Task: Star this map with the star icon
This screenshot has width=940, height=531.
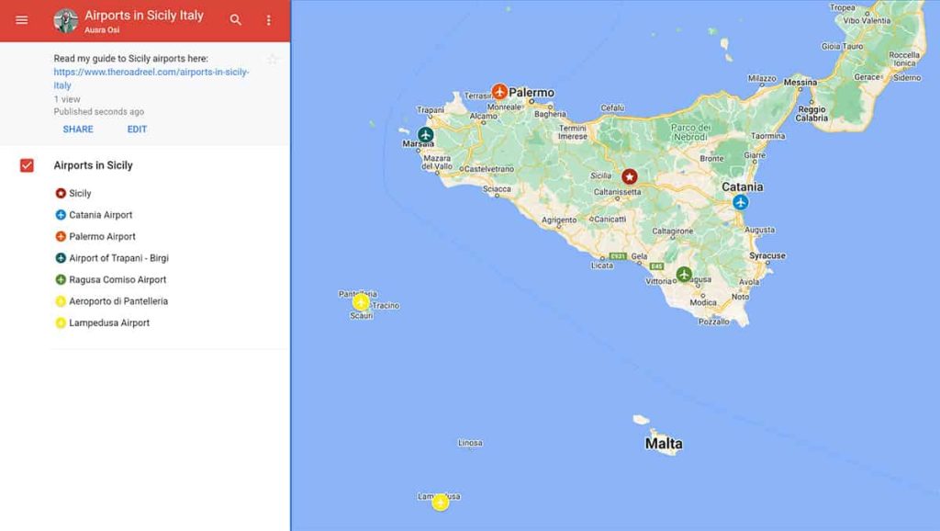Action: pos(273,60)
